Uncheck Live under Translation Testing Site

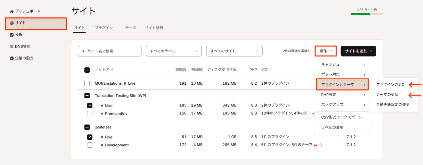(90, 106)
